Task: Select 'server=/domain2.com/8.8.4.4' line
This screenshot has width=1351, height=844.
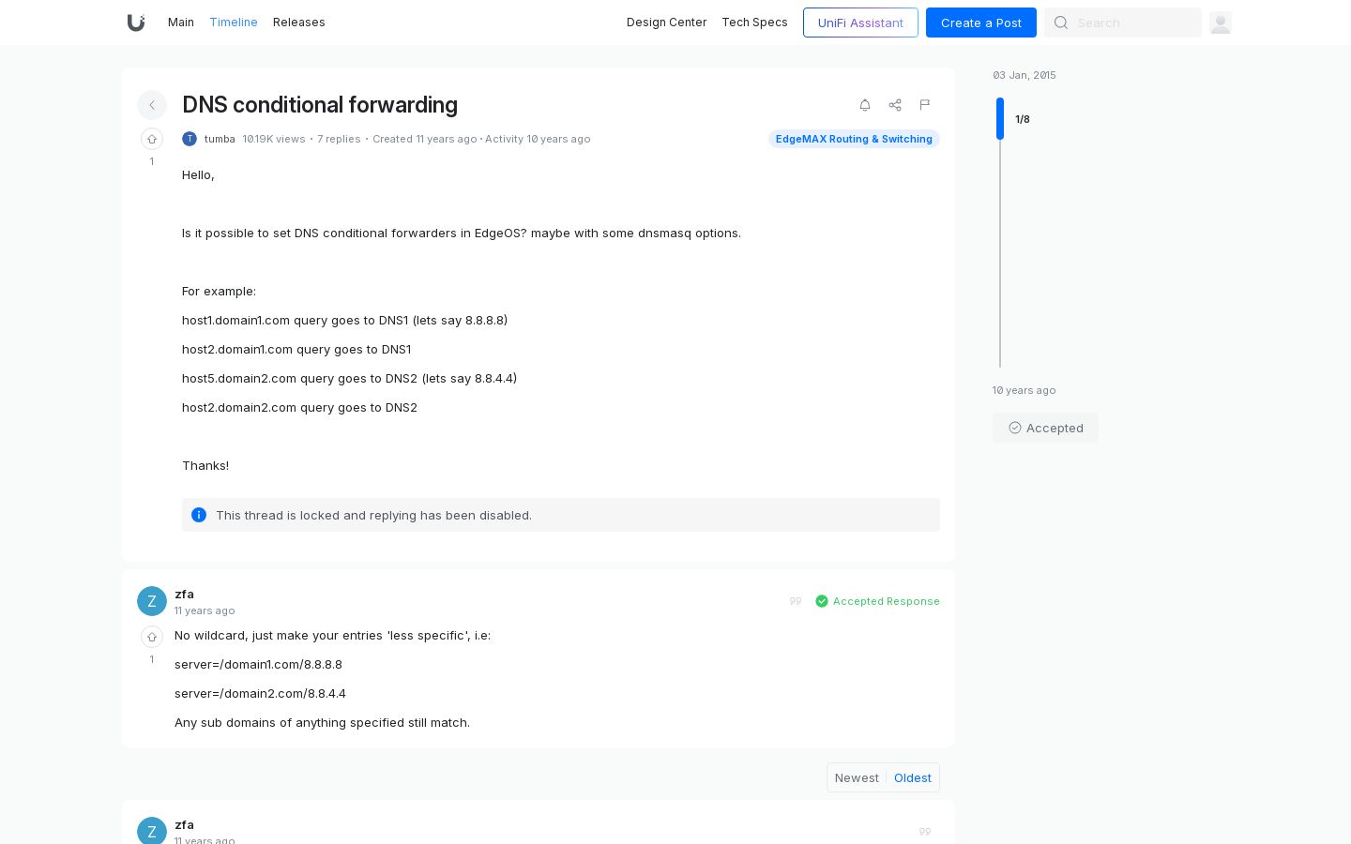Action: tap(260, 693)
